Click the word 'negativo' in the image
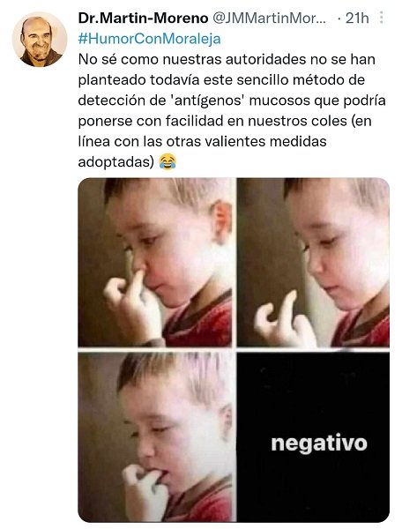 319,443
